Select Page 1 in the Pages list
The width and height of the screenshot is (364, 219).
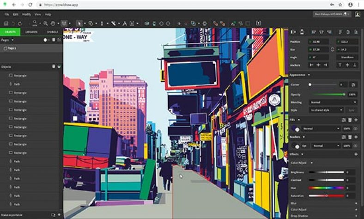(12, 48)
